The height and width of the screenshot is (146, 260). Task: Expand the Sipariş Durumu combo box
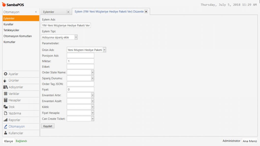point(92,78)
